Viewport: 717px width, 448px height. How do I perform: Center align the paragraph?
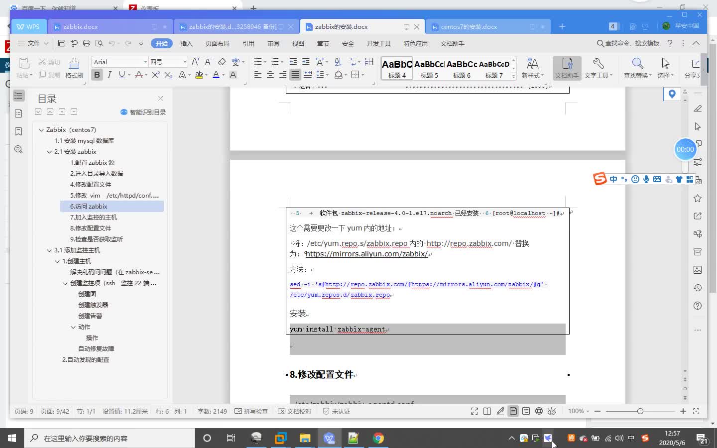[270, 75]
